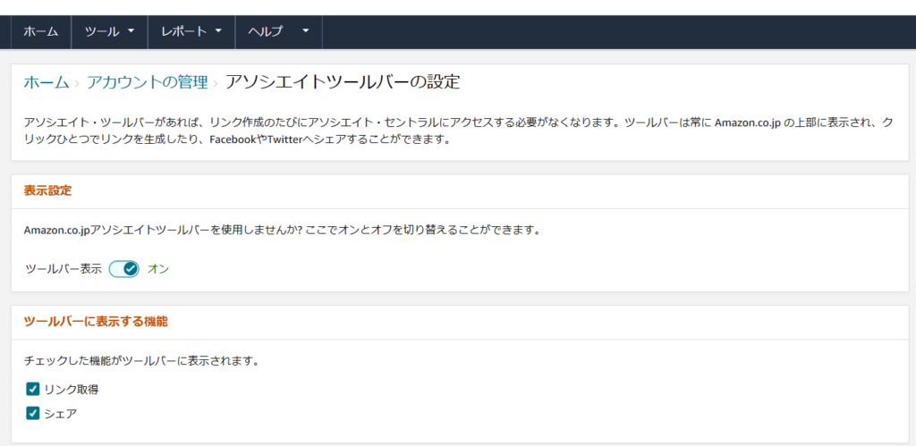Go to アカウントの管理 breadcrumb link
The width and height of the screenshot is (916, 446).
tap(147, 82)
